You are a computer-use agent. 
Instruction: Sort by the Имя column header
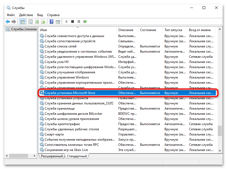pyautogui.click(x=77, y=30)
